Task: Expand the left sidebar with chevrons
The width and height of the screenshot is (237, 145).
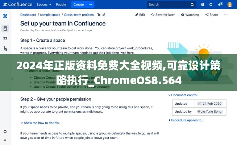Action: [x=5, y=140]
